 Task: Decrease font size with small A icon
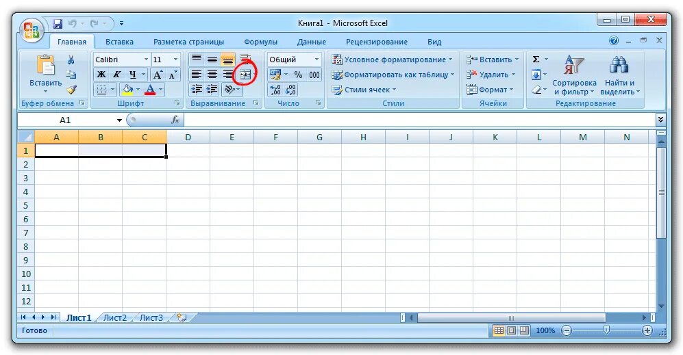click(173, 75)
